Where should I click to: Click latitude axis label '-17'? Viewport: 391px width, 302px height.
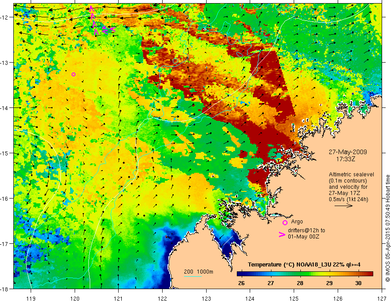pyautogui.click(x=4, y=244)
